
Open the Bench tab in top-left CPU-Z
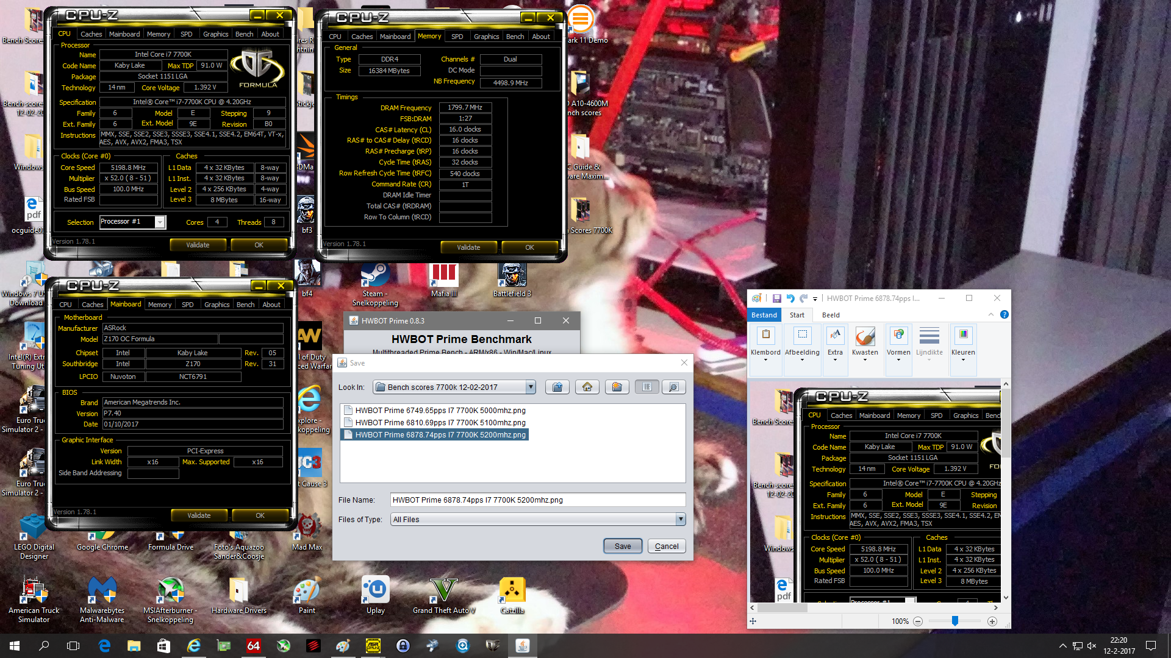244,34
